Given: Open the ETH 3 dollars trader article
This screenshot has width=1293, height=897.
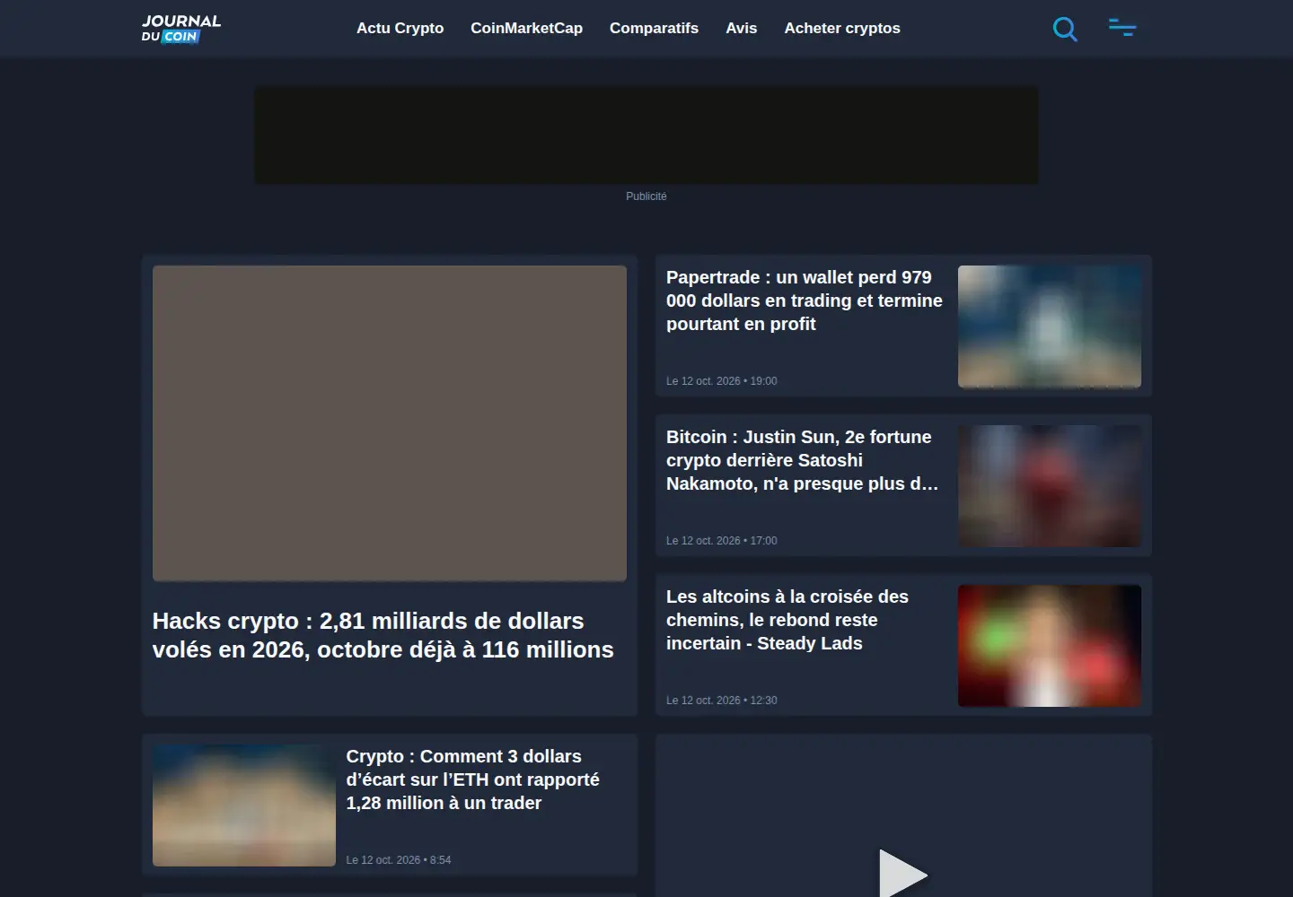Looking at the screenshot, I should pos(472,779).
